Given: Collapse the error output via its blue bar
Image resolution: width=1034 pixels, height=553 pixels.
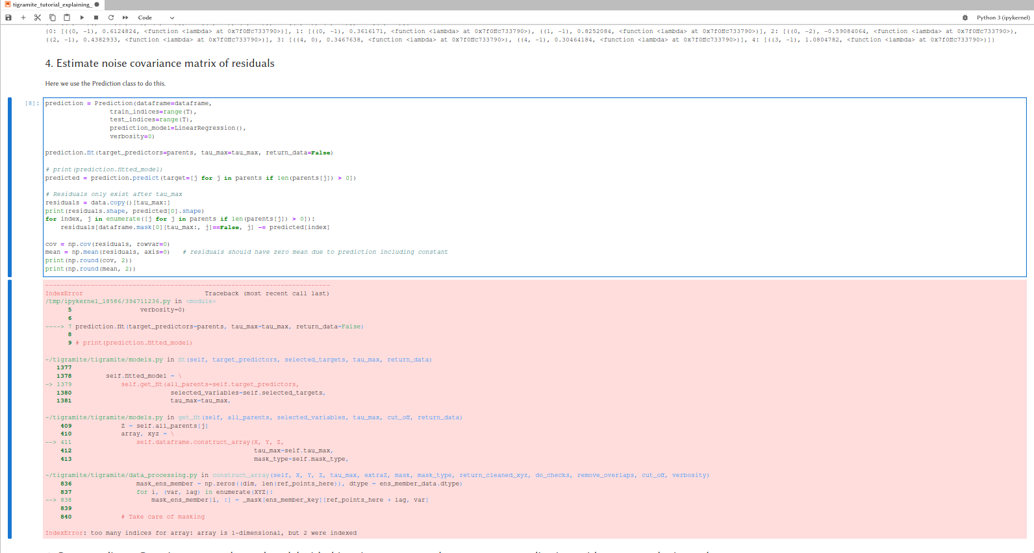Looking at the screenshot, I should click(10, 409).
